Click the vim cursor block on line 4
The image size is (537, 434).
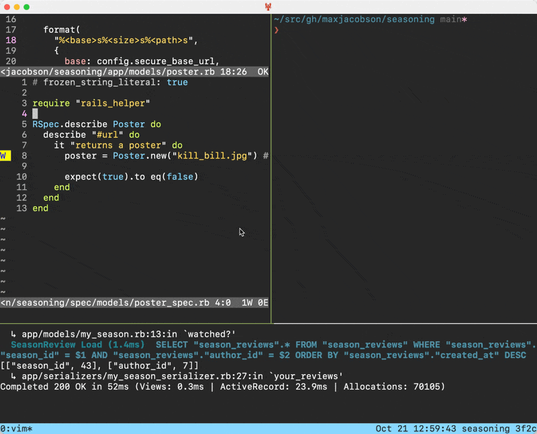point(35,114)
